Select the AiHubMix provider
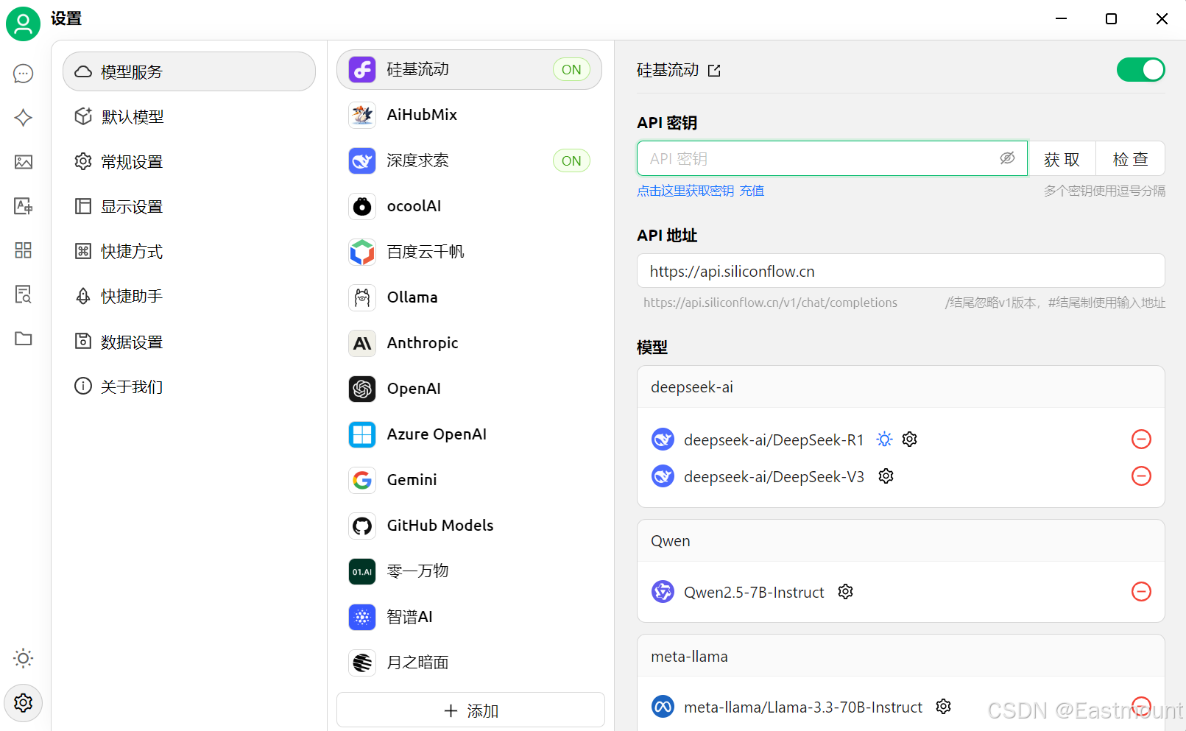1186x731 pixels. click(470, 115)
